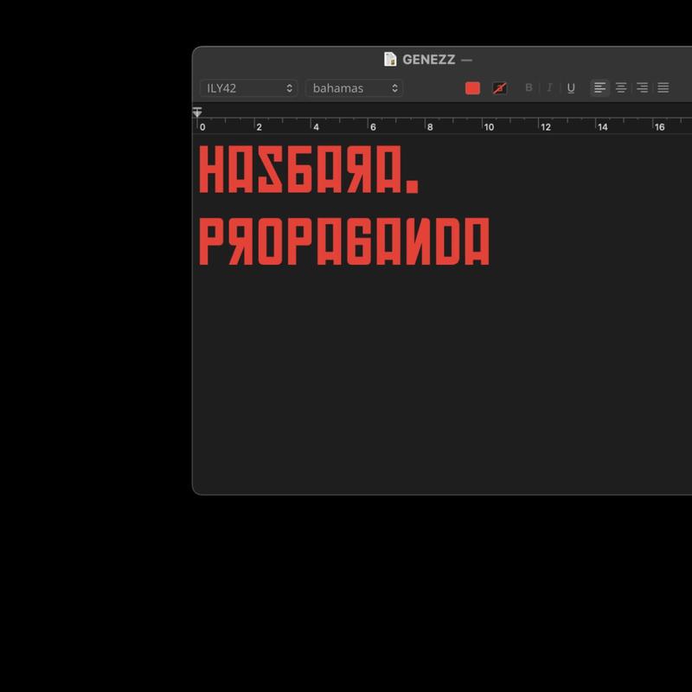Click the GENEZZ document icon in title bar

(390, 59)
